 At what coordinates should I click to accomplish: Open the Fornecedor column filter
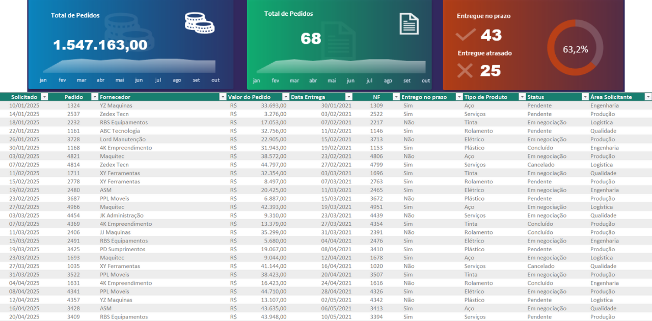223,96
